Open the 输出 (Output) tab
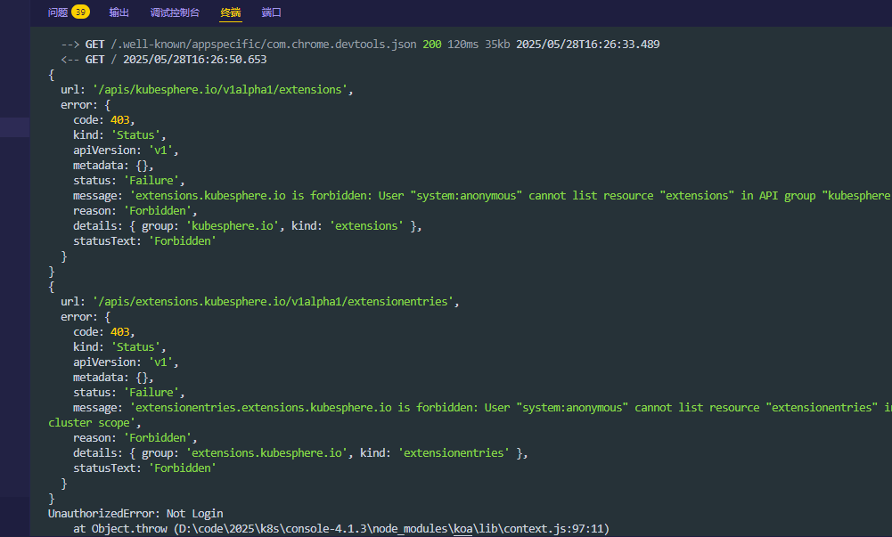 click(119, 12)
